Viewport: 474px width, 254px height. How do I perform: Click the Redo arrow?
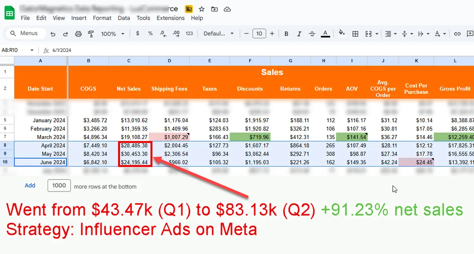(65, 34)
